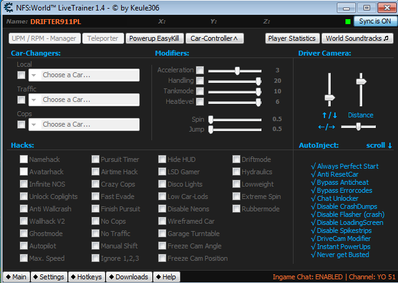The image size is (398, 283).
Task: Toggle Bypass Anticheat autoinject
Action: click(x=340, y=182)
